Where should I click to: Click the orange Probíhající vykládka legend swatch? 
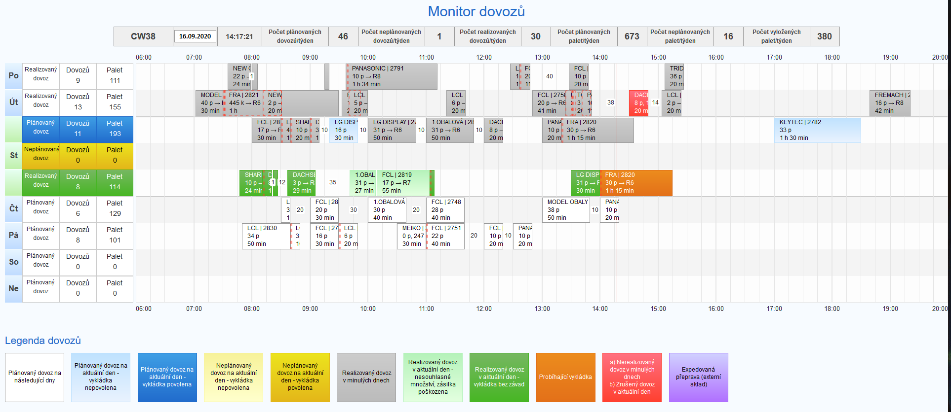tap(565, 378)
